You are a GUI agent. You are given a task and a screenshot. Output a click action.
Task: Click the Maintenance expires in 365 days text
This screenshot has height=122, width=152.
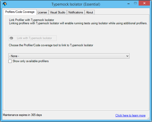(22, 115)
